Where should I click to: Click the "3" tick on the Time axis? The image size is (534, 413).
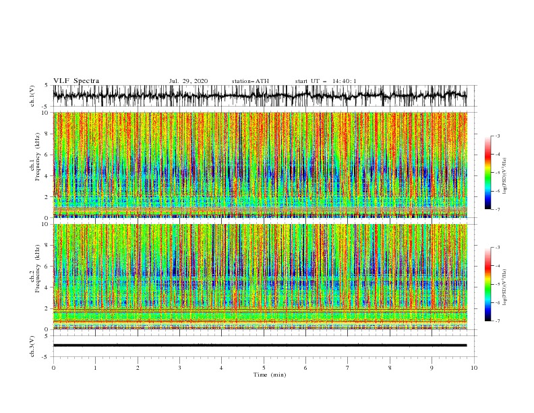179,368
